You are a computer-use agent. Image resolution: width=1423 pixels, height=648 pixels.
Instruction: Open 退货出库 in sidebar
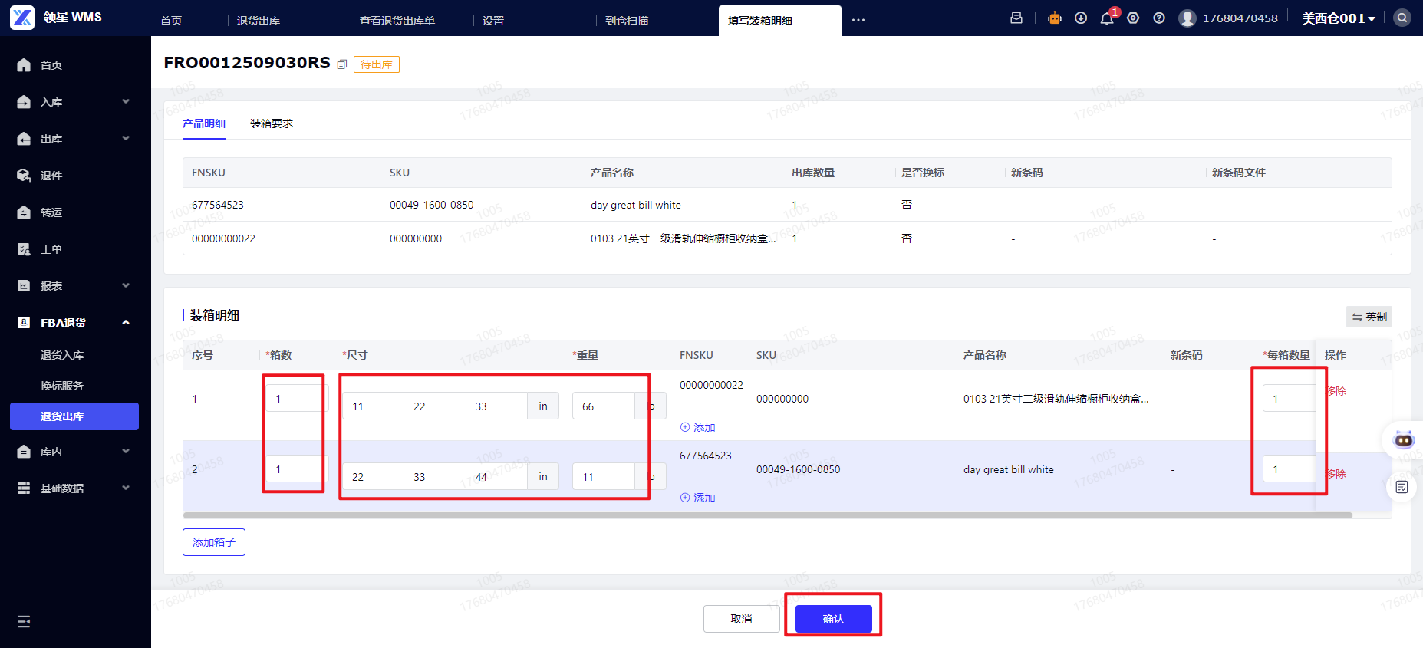click(x=74, y=416)
